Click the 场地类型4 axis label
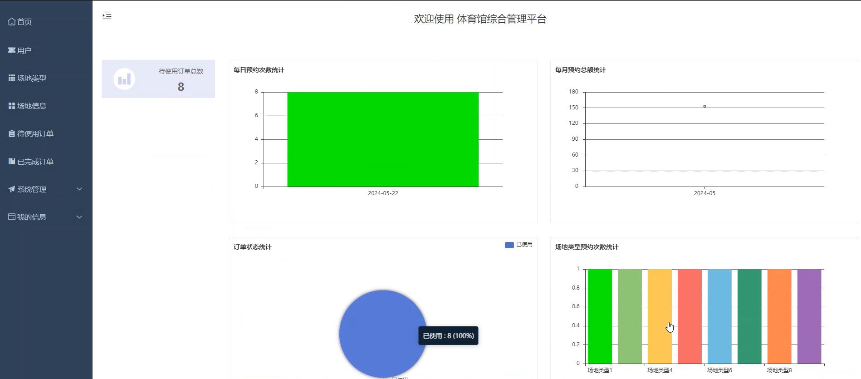Image resolution: width=861 pixels, height=379 pixels. (660, 370)
